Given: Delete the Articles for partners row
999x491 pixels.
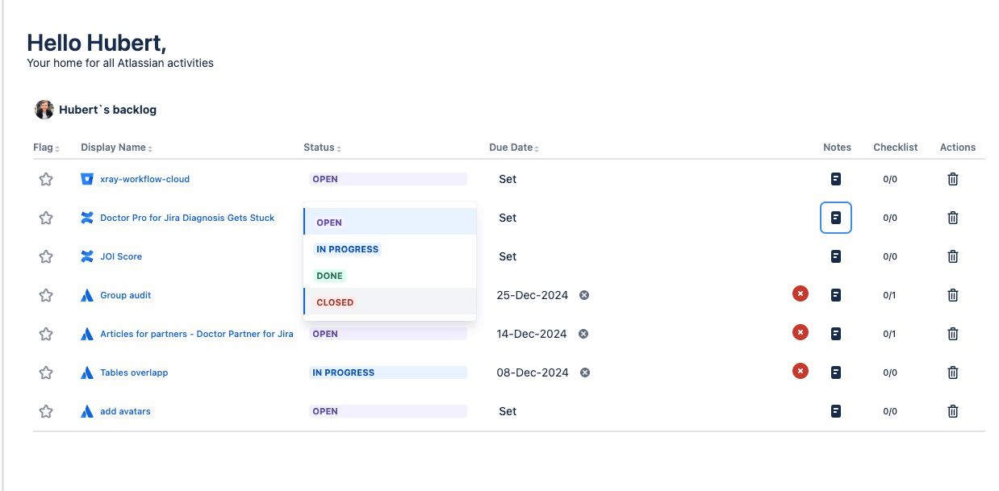Looking at the screenshot, I should [953, 334].
